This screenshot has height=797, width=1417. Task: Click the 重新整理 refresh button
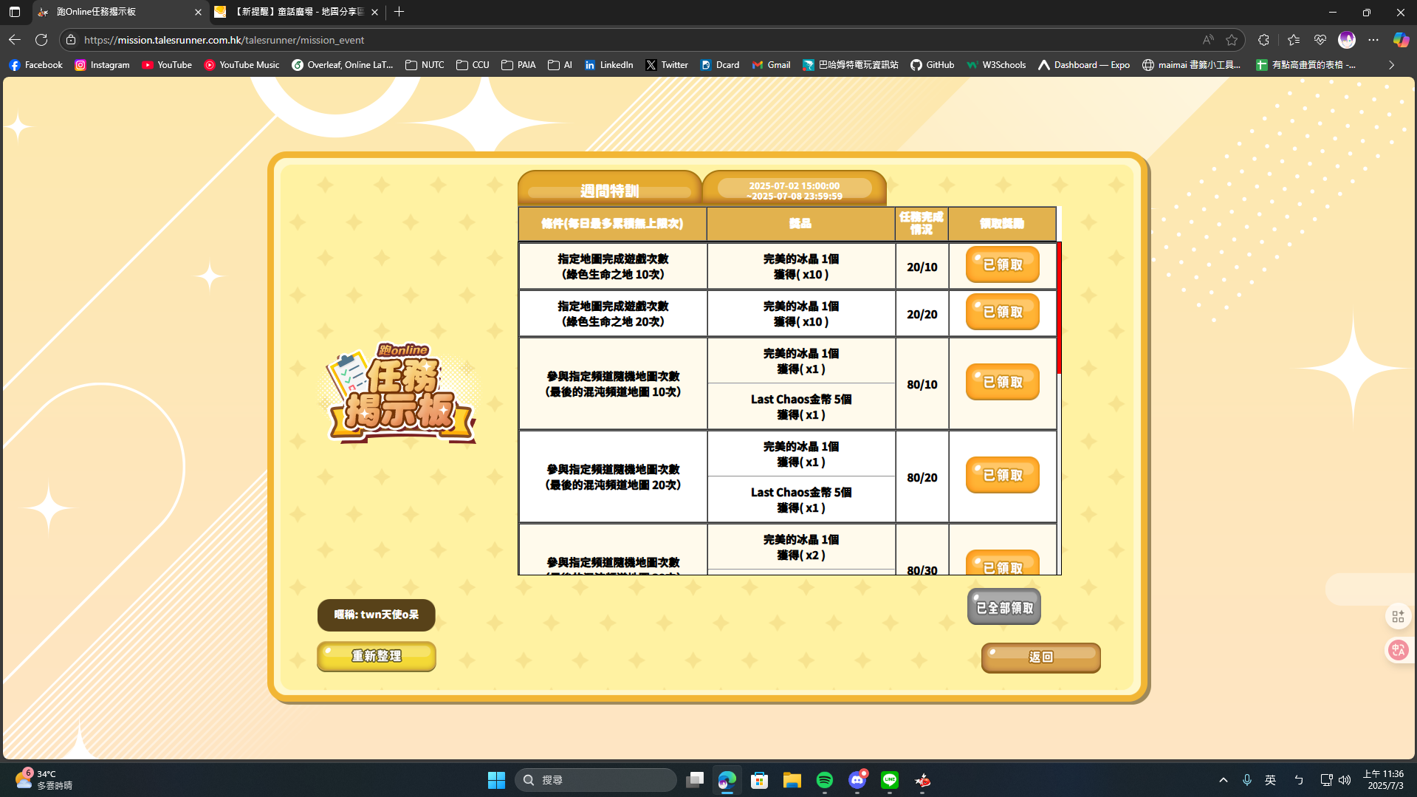377,656
